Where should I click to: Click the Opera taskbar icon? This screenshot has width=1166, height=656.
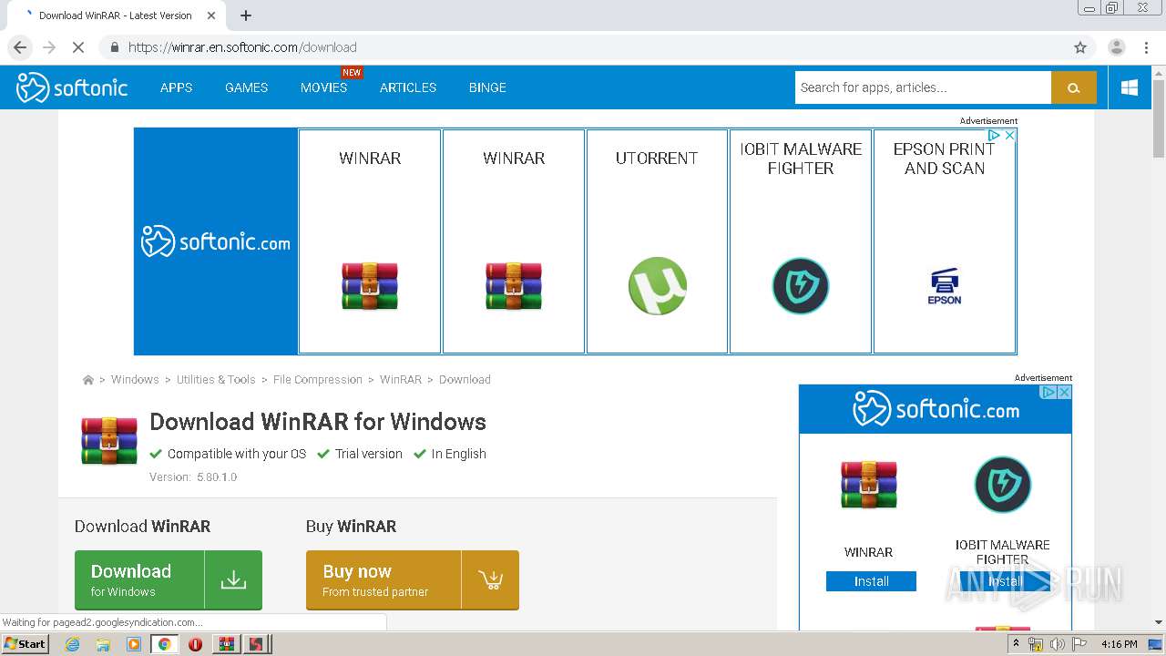(195, 644)
